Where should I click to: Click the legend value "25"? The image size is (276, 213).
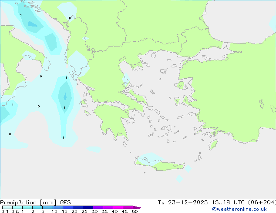tap(84, 211)
